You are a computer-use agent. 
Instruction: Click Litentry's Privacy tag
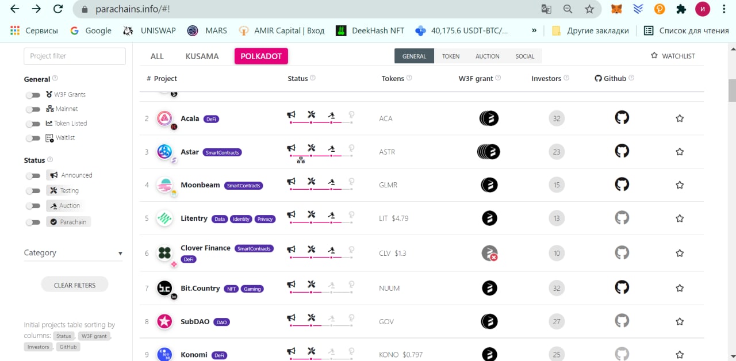(x=265, y=219)
